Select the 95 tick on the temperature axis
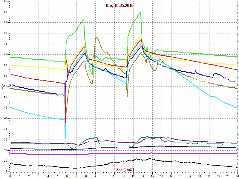Image resolution: width=239 pixels, height=179 pixels. [x=5, y=1]
